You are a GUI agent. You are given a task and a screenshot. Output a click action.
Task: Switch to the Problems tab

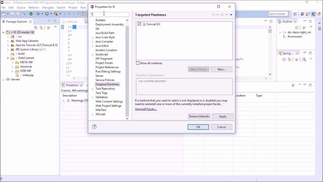pyautogui.click(x=72, y=85)
